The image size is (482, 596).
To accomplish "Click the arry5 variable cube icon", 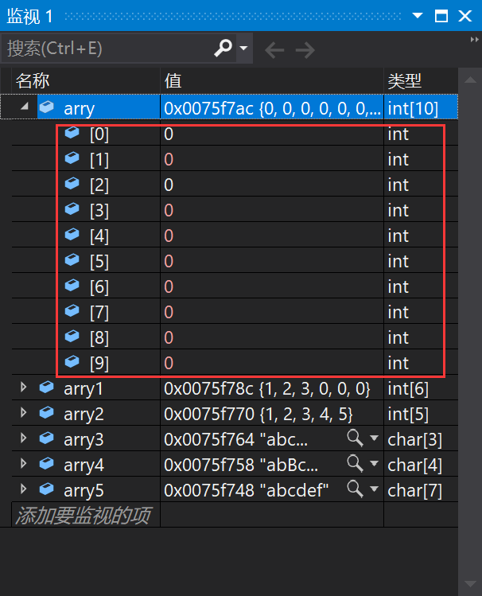I will (x=47, y=489).
